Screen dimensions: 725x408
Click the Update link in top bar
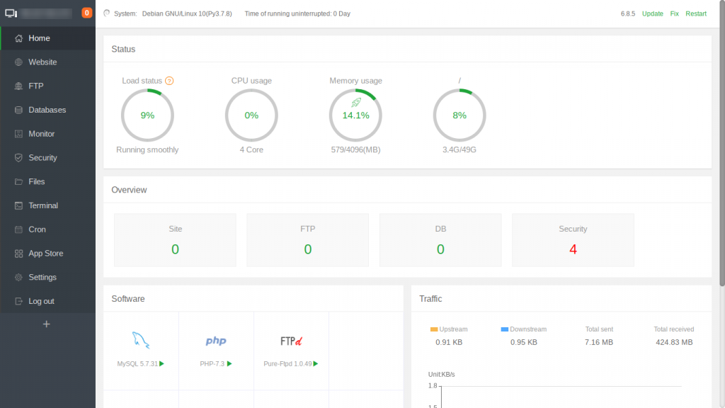(652, 13)
